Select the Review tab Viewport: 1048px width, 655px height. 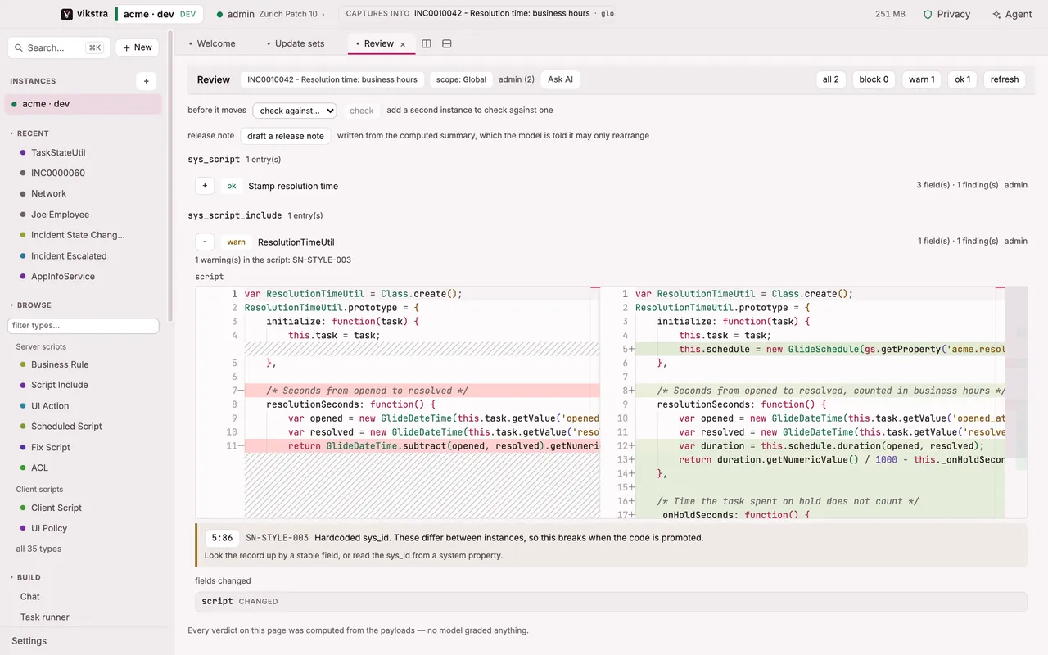pyautogui.click(x=378, y=43)
